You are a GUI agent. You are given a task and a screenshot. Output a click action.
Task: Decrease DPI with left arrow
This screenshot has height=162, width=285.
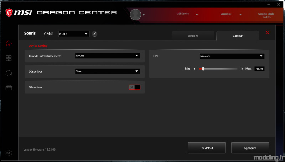[x=194, y=69]
